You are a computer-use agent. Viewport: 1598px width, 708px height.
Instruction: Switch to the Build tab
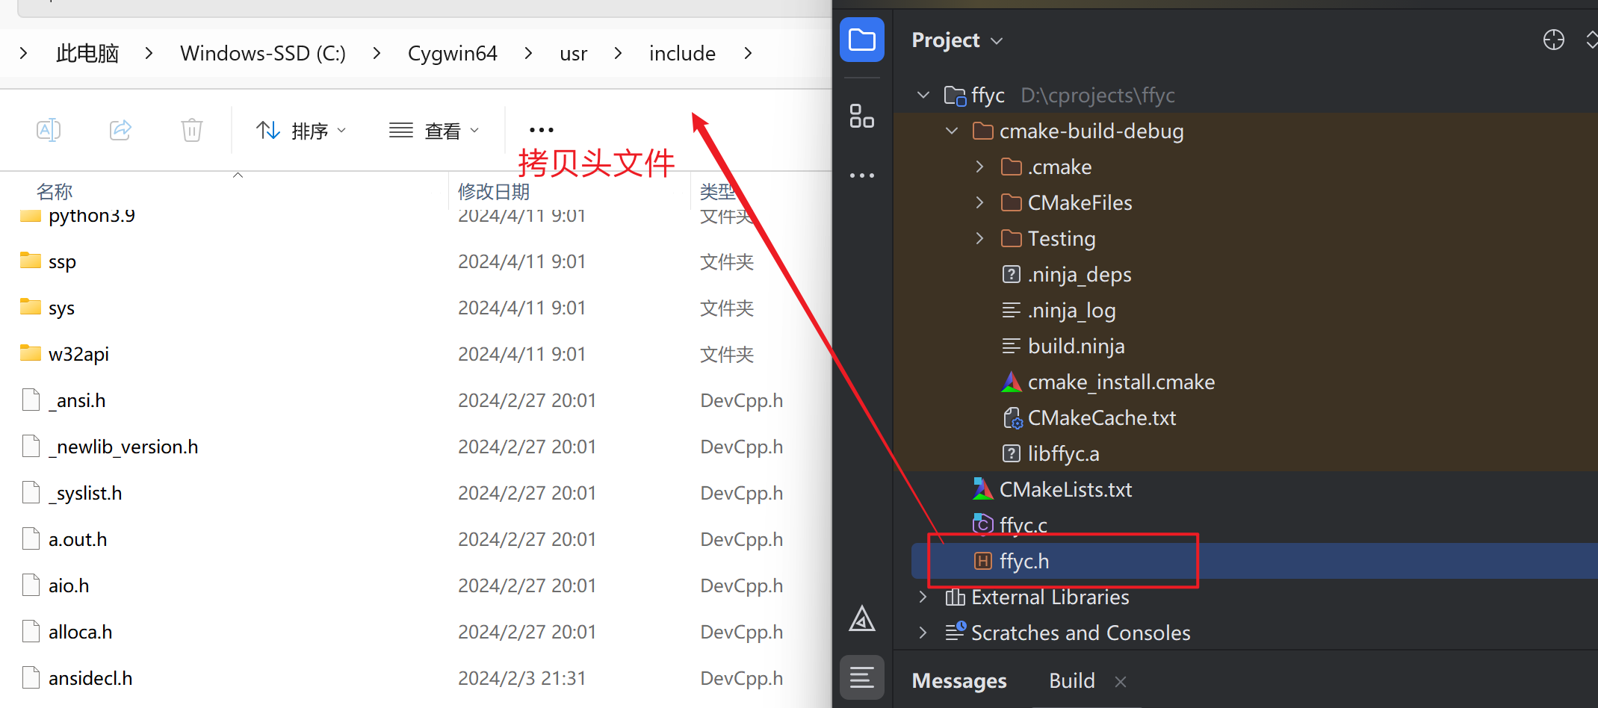(1072, 680)
